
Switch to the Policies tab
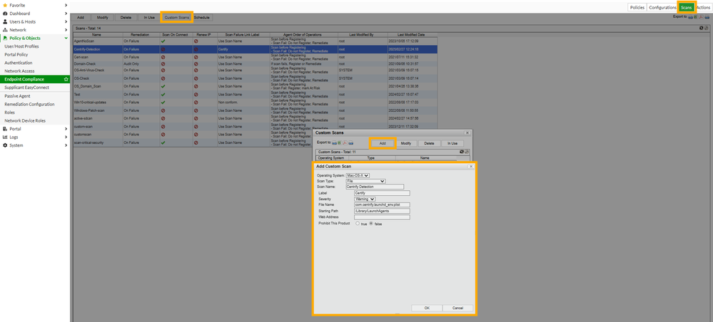(x=637, y=7)
